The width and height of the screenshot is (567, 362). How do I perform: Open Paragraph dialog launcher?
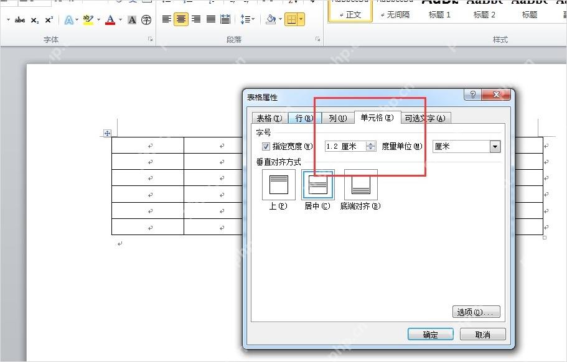[x=317, y=39]
